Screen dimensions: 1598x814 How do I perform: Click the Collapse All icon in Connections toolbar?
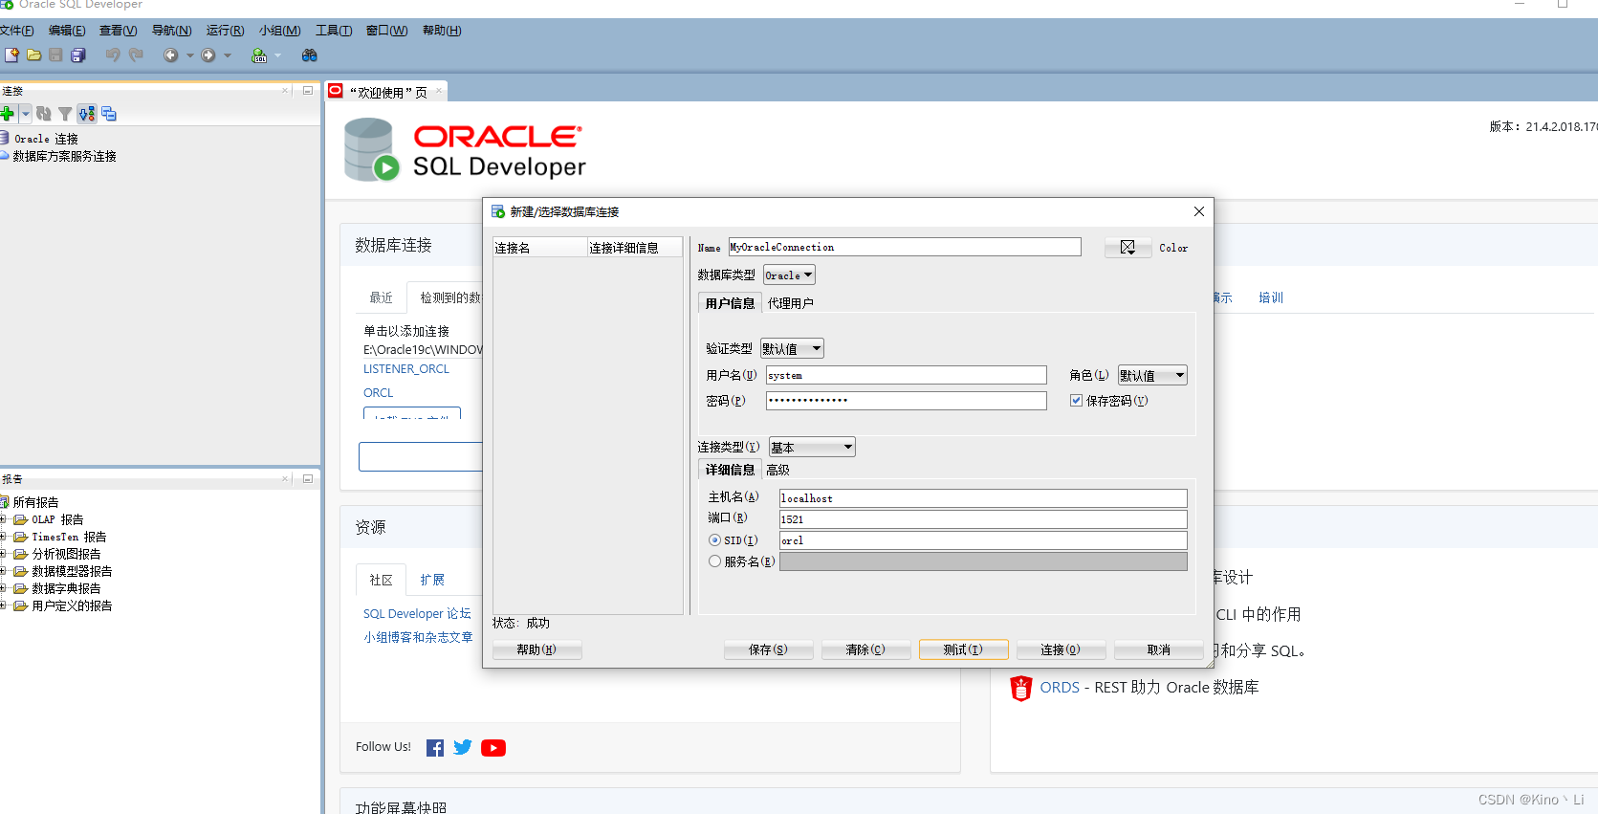click(109, 114)
